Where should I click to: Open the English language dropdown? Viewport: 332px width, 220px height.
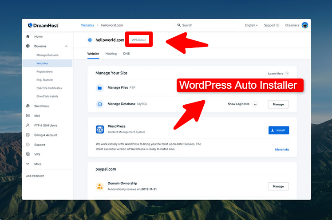251,25
